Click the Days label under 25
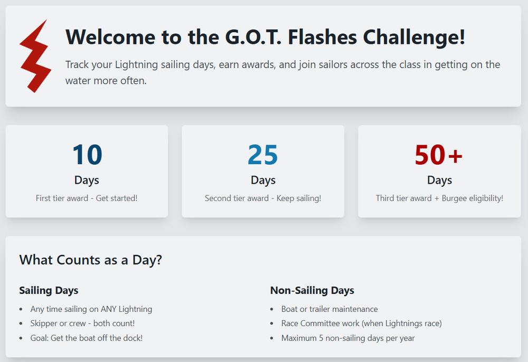The image size is (528, 362). coord(263,180)
